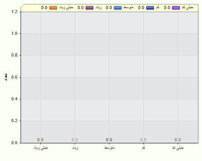
Task: Click the خیلی کم x-axis category label
Action: pyautogui.click(x=178, y=148)
